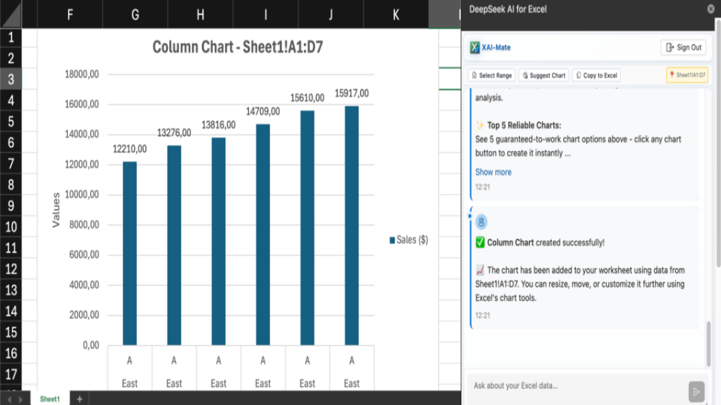Click the 0,00 axis label
Screen dimensions: 721x405
click(91, 345)
